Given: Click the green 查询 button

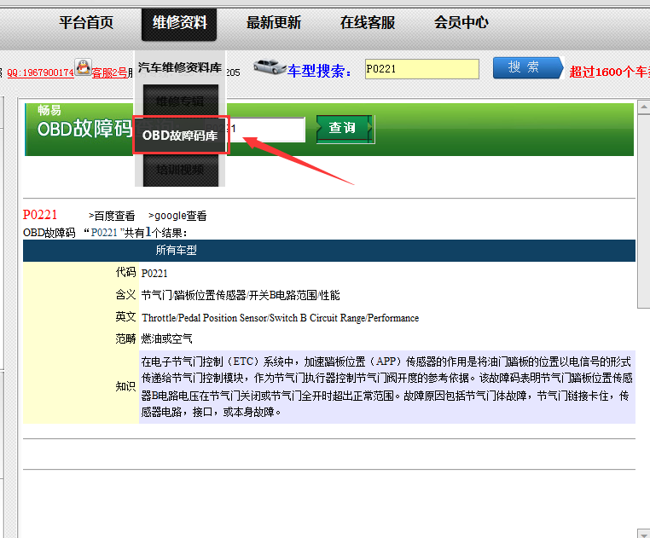Looking at the screenshot, I should (345, 129).
